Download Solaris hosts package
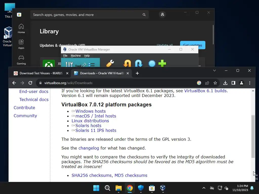The height and width of the screenshot is (194, 259). [x=88, y=126]
